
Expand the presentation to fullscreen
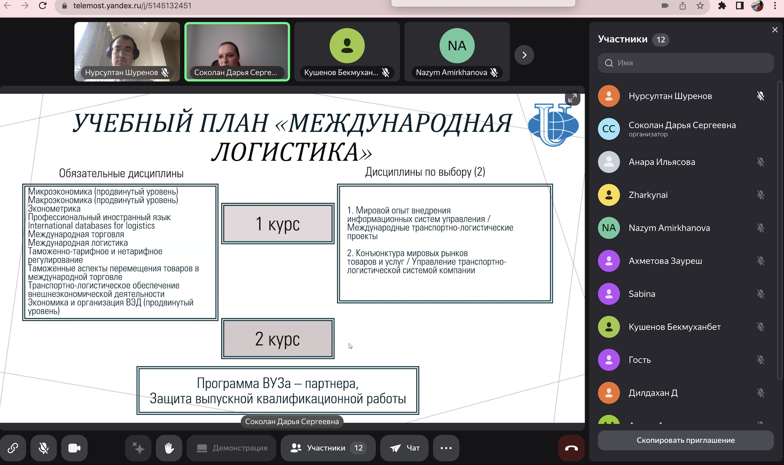click(572, 98)
